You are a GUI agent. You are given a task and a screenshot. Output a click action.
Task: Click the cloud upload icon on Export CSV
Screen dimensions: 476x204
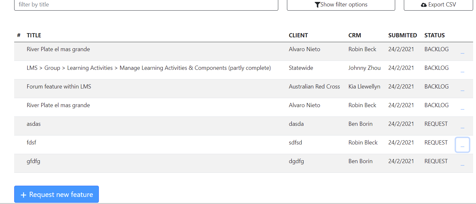424,5
